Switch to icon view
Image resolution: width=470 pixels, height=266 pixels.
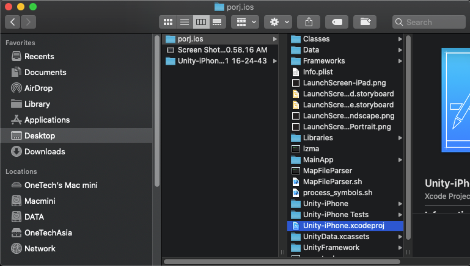click(x=168, y=22)
